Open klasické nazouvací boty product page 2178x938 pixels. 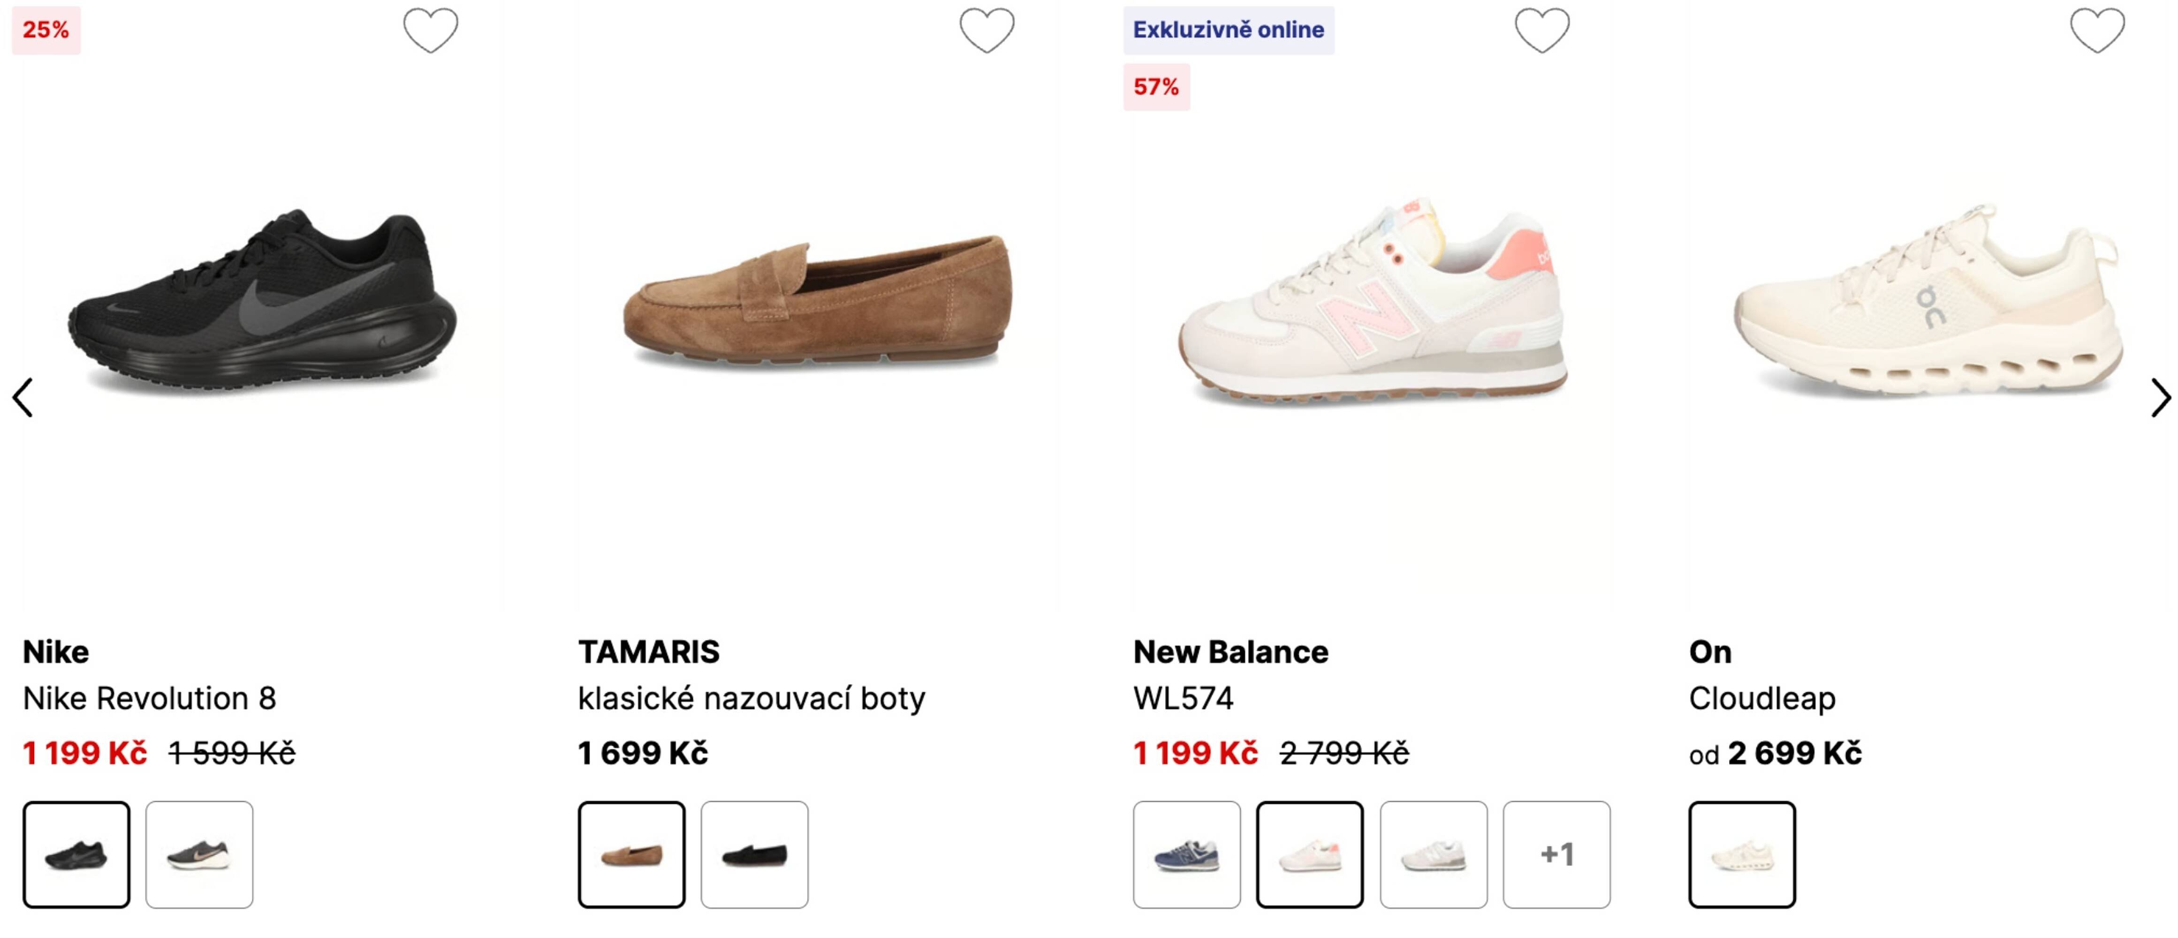pyautogui.click(x=751, y=698)
